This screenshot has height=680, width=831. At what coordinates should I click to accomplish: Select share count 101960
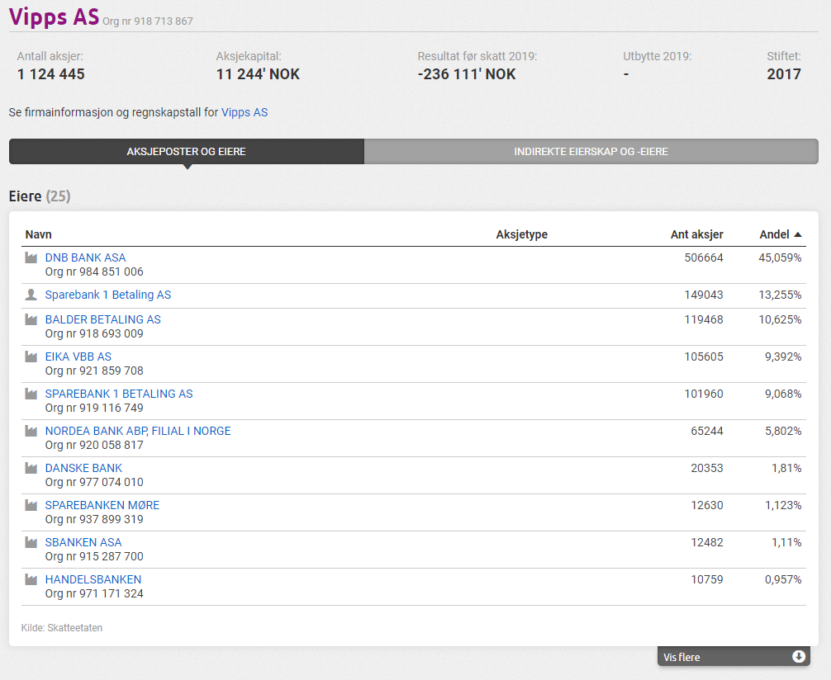703,394
